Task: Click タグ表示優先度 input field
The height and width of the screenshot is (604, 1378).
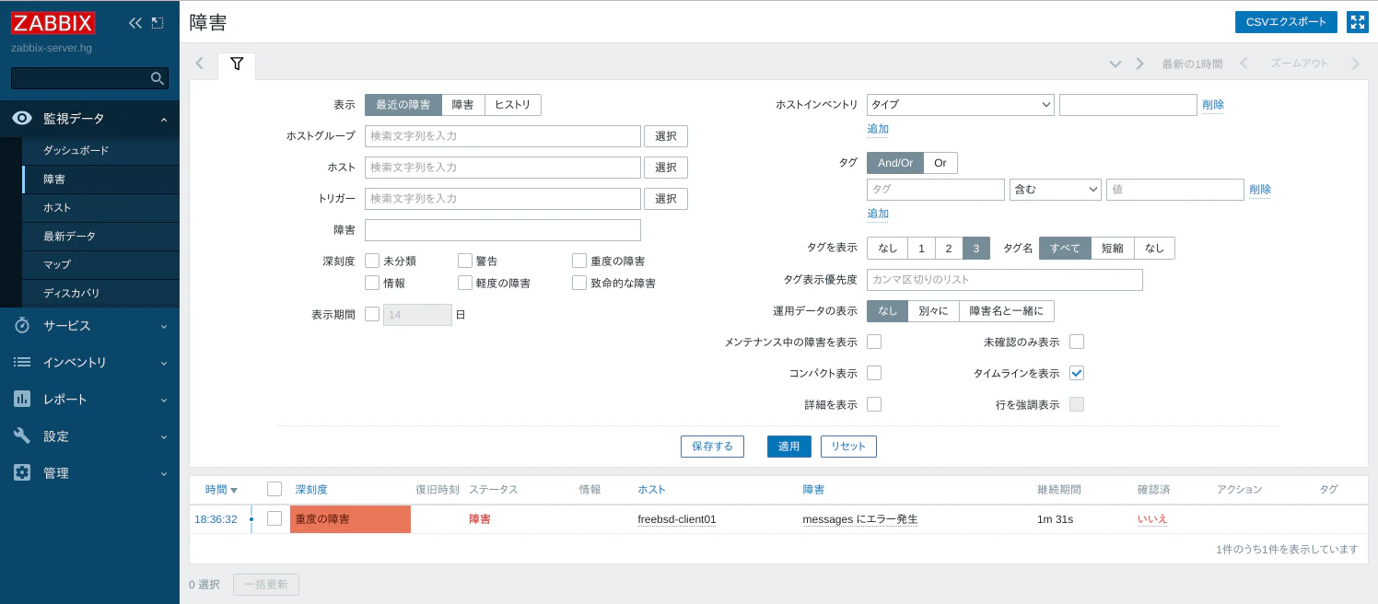Action: tap(1005, 280)
